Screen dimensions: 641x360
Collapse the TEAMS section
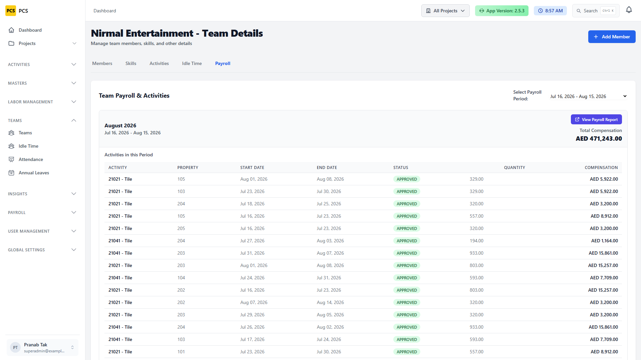click(42, 120)
